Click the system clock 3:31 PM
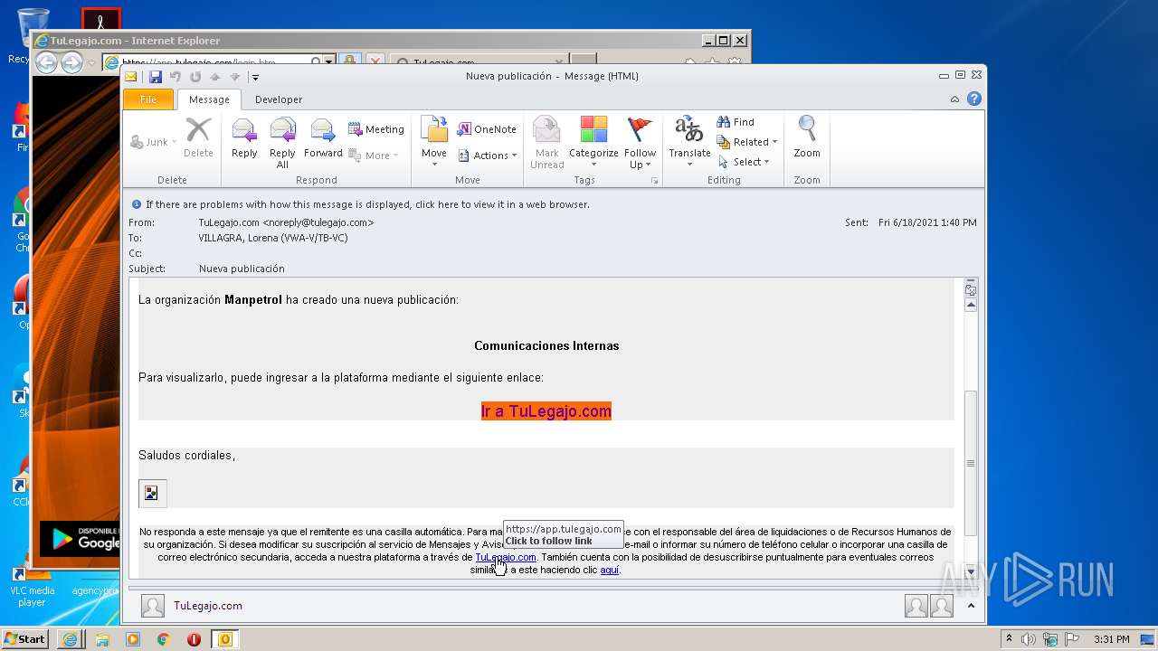Screen dimensions: 1158x651 tap(1111, 639)
